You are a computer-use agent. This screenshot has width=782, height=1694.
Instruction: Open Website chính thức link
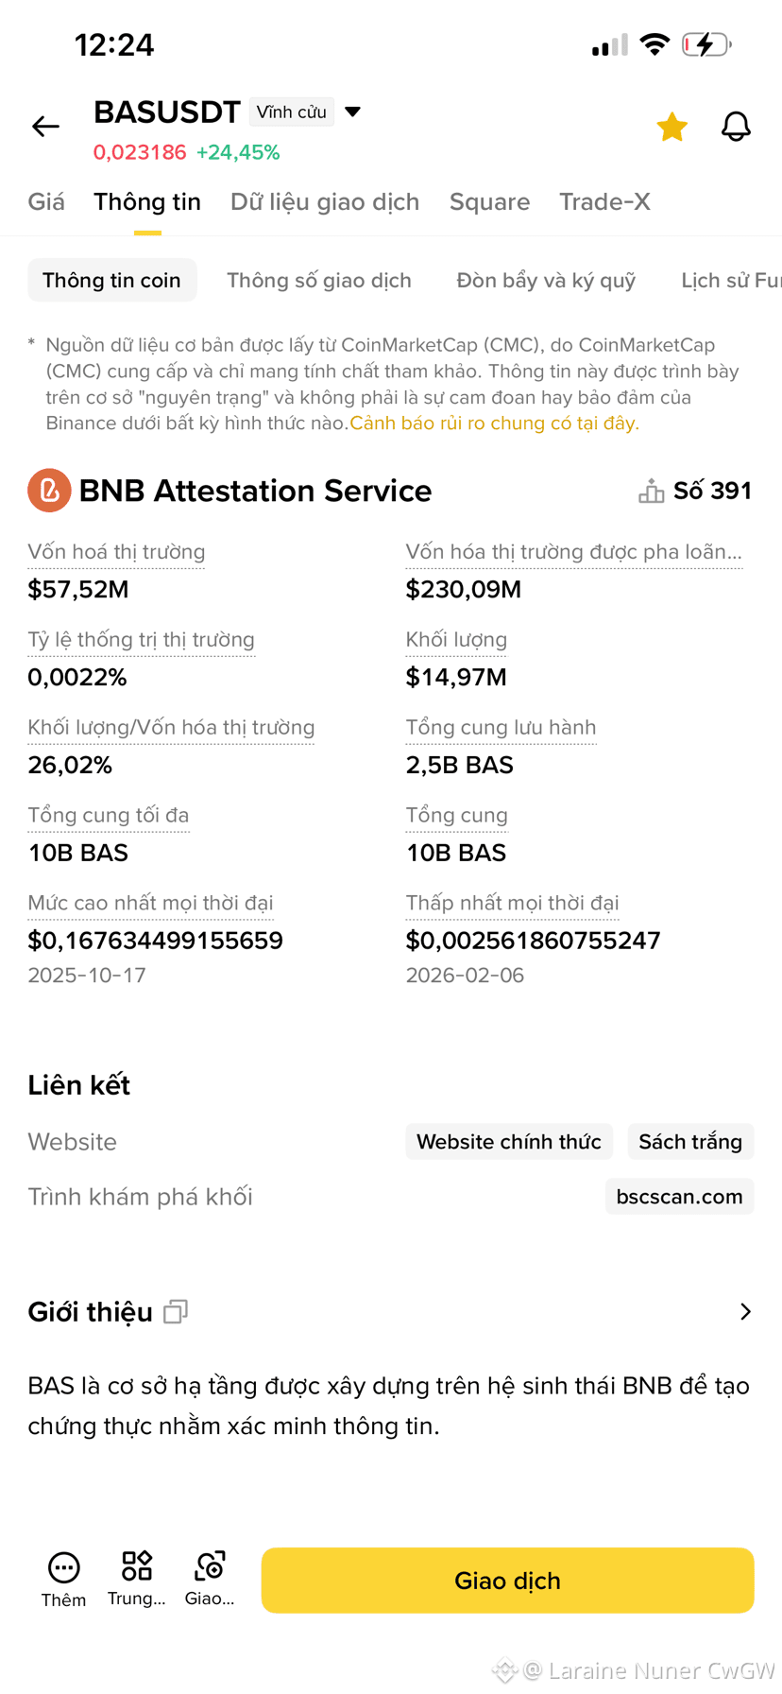pos(509,1142)
